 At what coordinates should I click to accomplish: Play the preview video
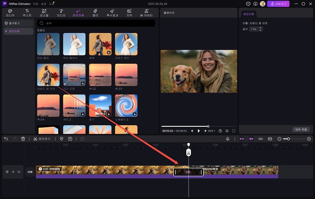(x=199, y=131)
